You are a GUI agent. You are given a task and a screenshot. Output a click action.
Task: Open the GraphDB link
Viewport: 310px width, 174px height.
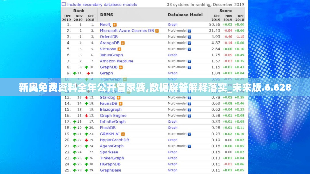click(109, 67)
